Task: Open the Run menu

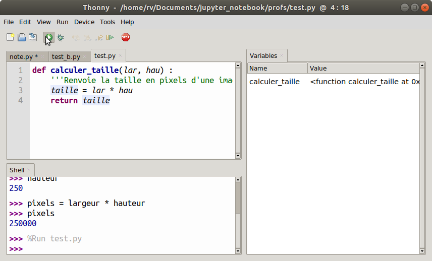Action: point(63,22)
